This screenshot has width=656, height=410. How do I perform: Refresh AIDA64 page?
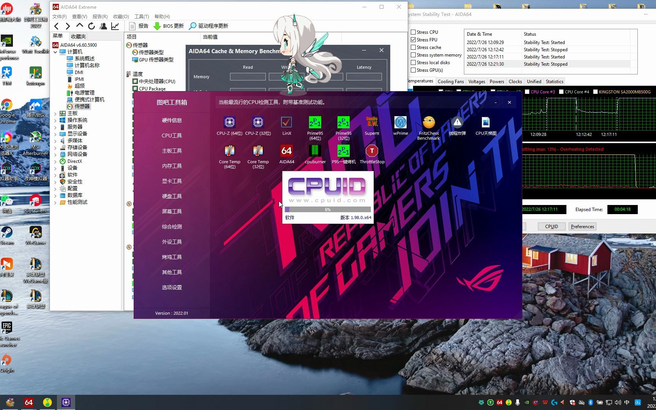tap(91, 26)
